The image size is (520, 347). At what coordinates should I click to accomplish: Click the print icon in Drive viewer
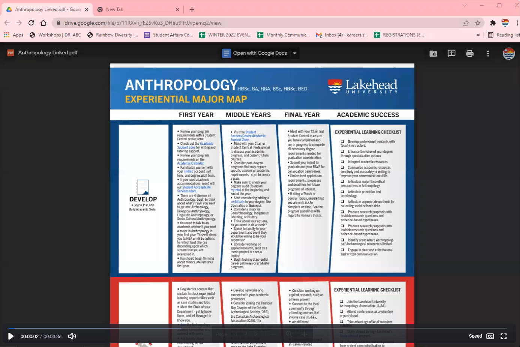469,54
